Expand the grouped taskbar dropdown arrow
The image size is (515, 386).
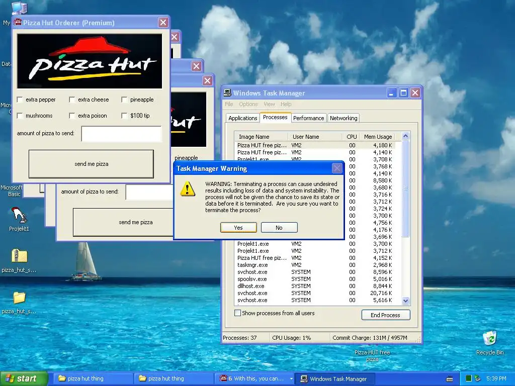[291, 379]
